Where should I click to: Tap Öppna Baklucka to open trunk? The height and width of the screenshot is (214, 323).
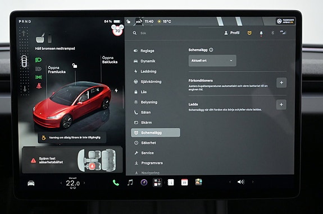[x=110, y=60]
